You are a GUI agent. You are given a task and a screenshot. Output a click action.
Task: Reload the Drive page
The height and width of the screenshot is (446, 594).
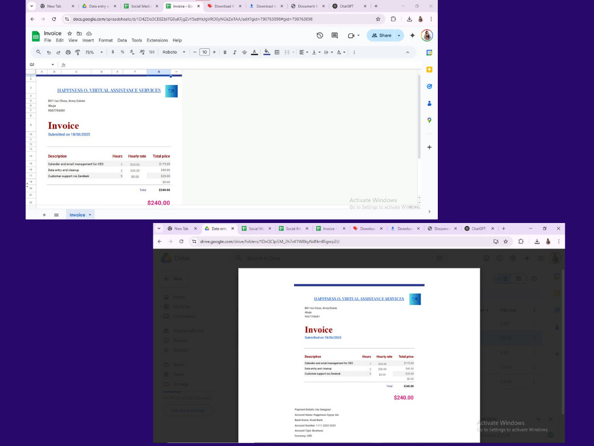181,241
